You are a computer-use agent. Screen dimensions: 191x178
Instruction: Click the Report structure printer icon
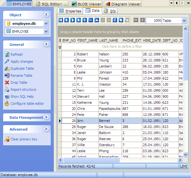tap(7, 89)
